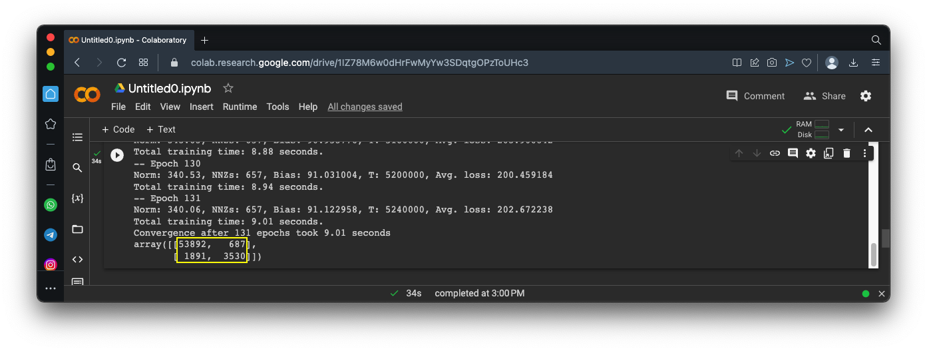Click the green connection status dot

click(866, 294)
